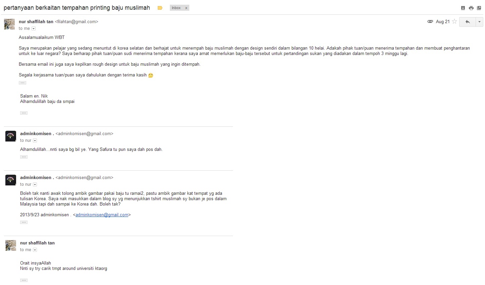
Task: Click the adminkomisen@gmail.com email link
Action: 102,215
